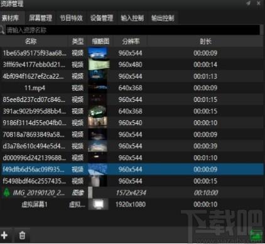The image size is (265, 244).
Task: Click the 00:00:14 duration cell
Action: click(205, 64)
